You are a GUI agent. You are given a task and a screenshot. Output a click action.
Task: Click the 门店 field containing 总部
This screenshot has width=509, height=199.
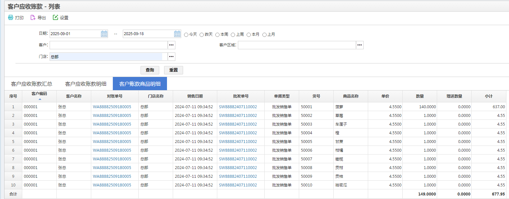point(109,57)
